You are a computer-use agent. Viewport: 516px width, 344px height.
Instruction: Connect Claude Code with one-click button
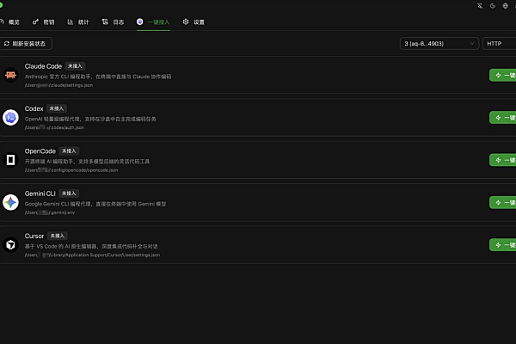(x=502, y=75)
